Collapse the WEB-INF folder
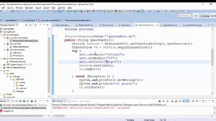The width and height of the screenshot is (216, 121). (10, 79)
